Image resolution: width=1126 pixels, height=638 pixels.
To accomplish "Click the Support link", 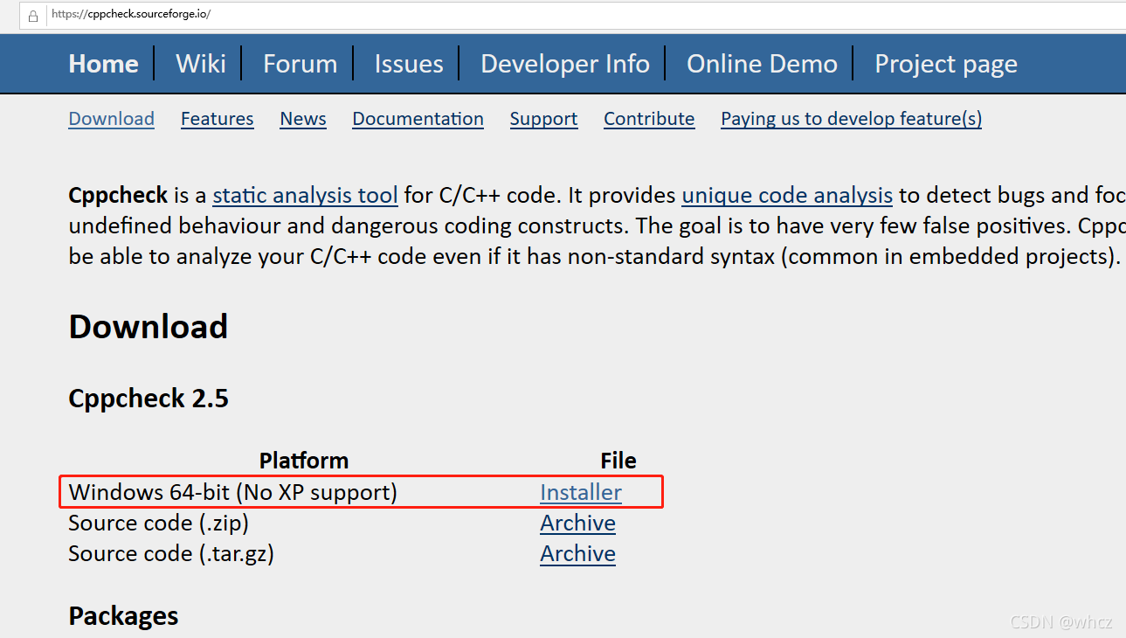I will click(x=543, y=119).
